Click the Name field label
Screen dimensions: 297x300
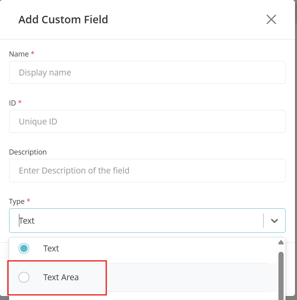pos(19,54)
